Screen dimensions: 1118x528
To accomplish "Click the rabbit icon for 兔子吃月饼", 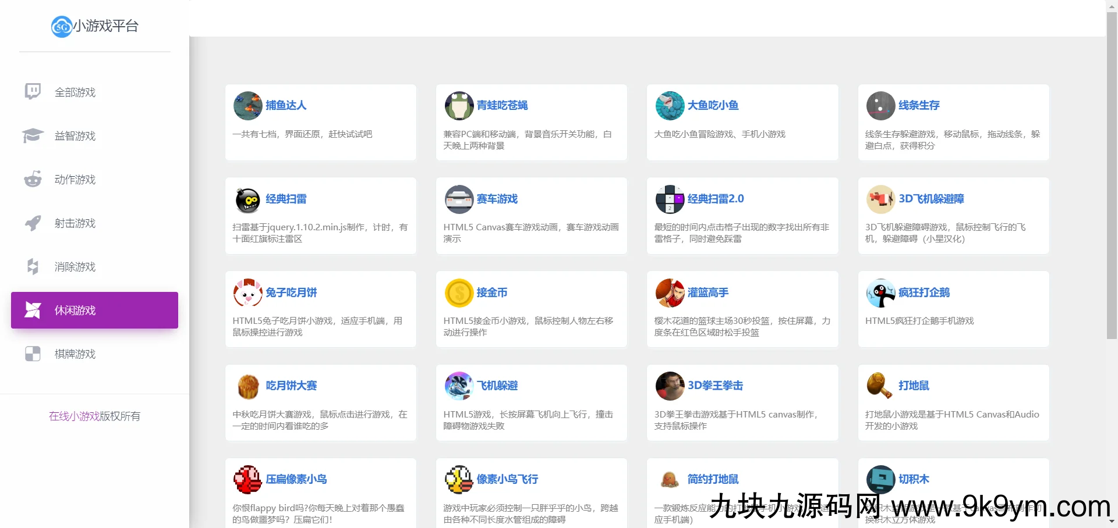I will coord(247,293).
